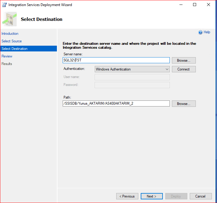The height and width of the screenshot is (203, 217).
Task: Click the Path field containing /SSISDB/Yunus_AKTARIM
Action: (116, 103)
